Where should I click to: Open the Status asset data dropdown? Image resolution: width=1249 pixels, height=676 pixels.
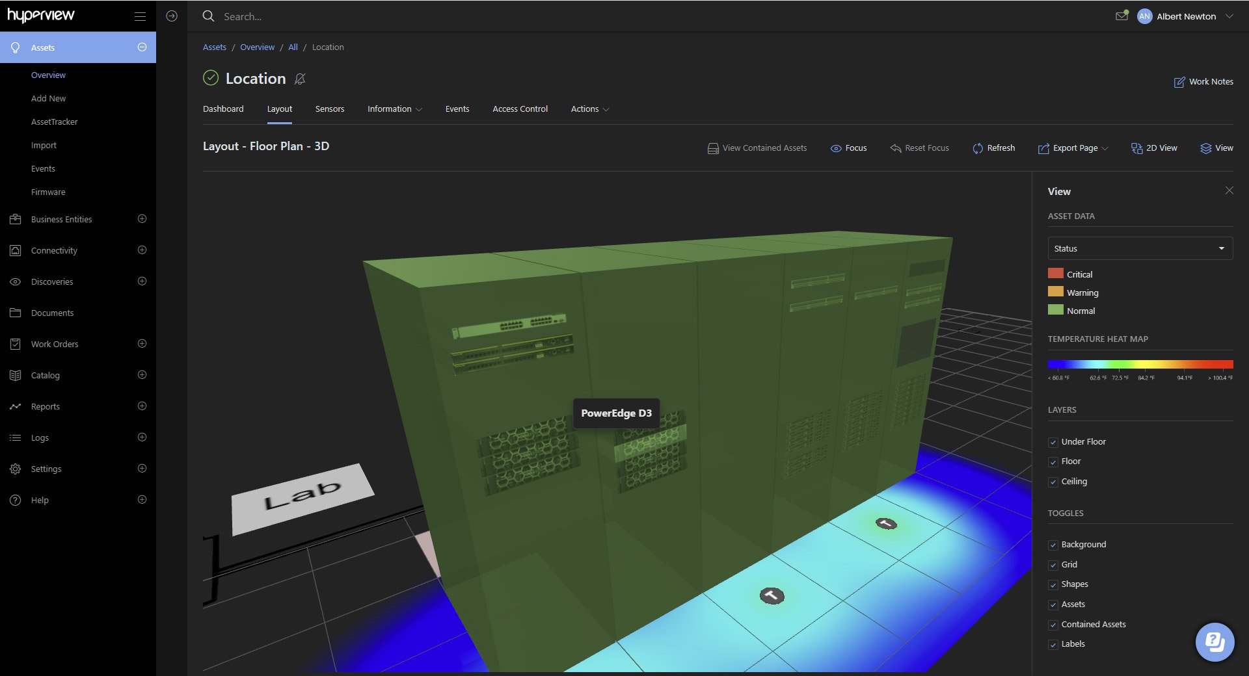coord(1140,248)
